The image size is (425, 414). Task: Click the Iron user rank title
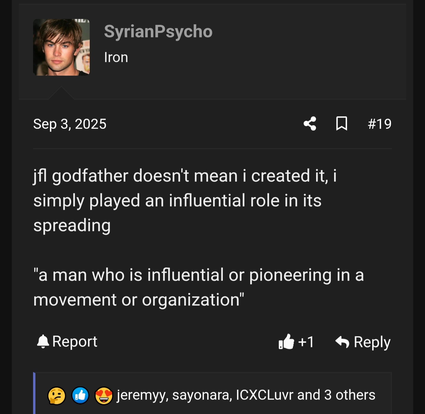tap(116, 57)
